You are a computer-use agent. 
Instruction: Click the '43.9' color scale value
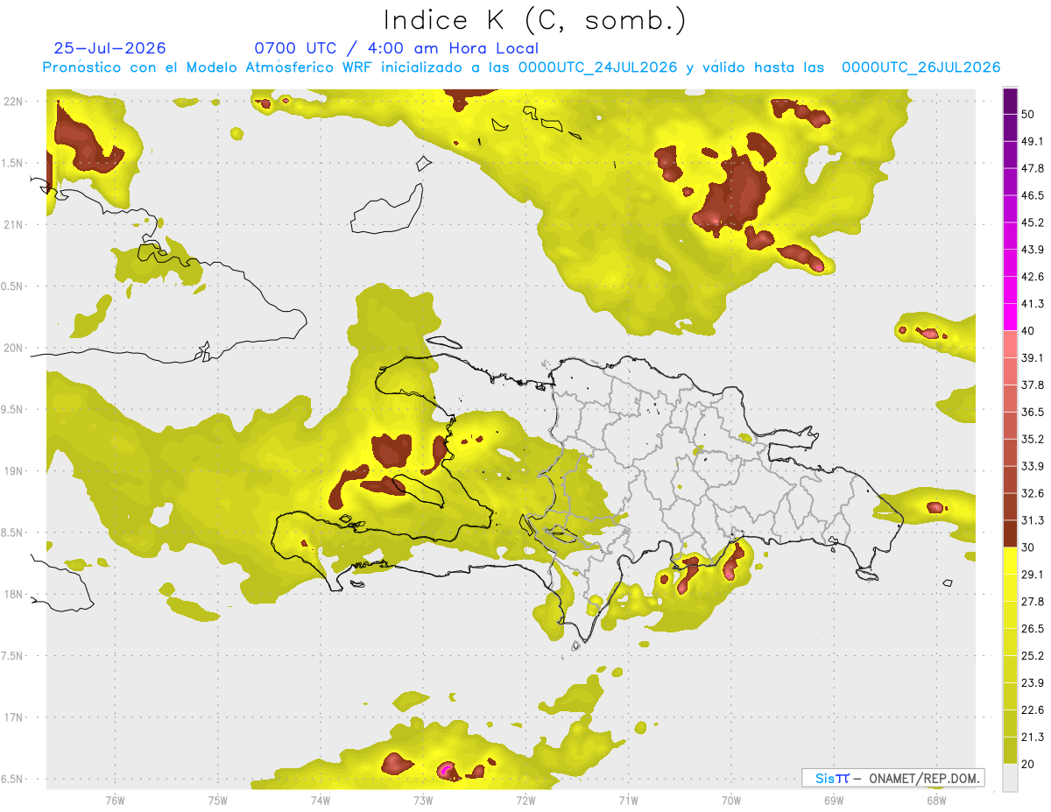(x=1033, y=250)
